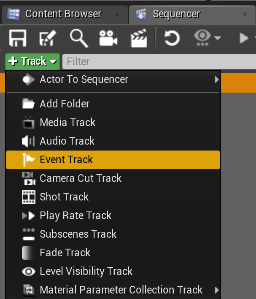Image resolution: width=256 pixels, height=299 pixels.
Task: Click the Render Movie clapperboard icon
Action: [x=139, y=38]
